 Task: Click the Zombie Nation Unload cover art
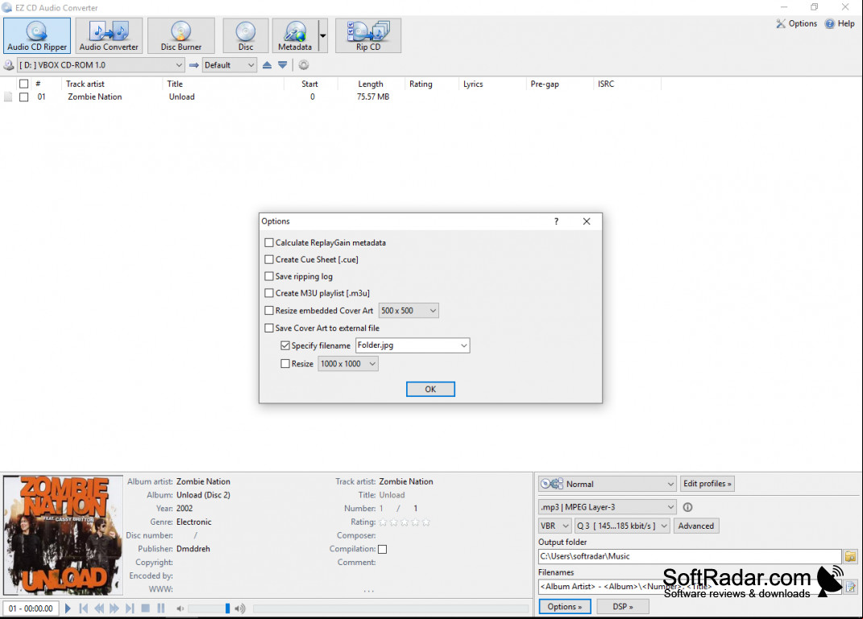(64, 535)
